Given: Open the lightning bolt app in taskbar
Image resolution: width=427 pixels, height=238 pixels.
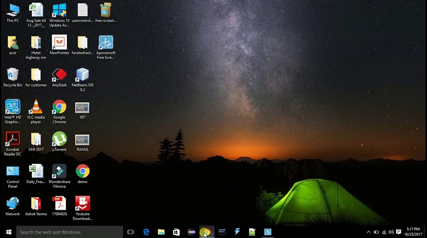Looking at the screenshot, I should point(237,232).
